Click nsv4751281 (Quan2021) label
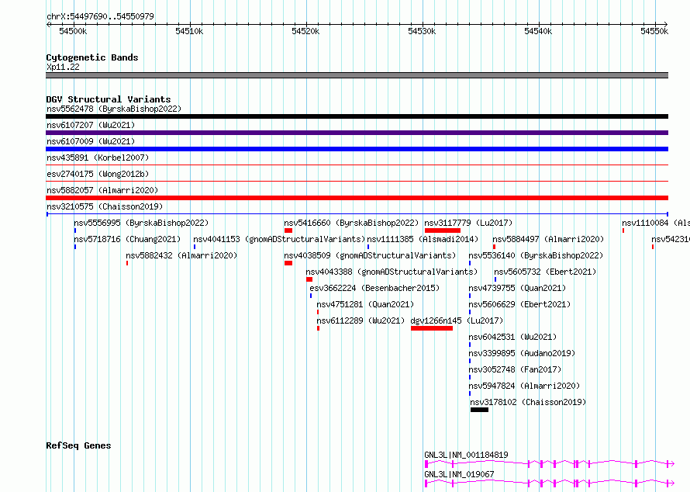 point(365,304)
